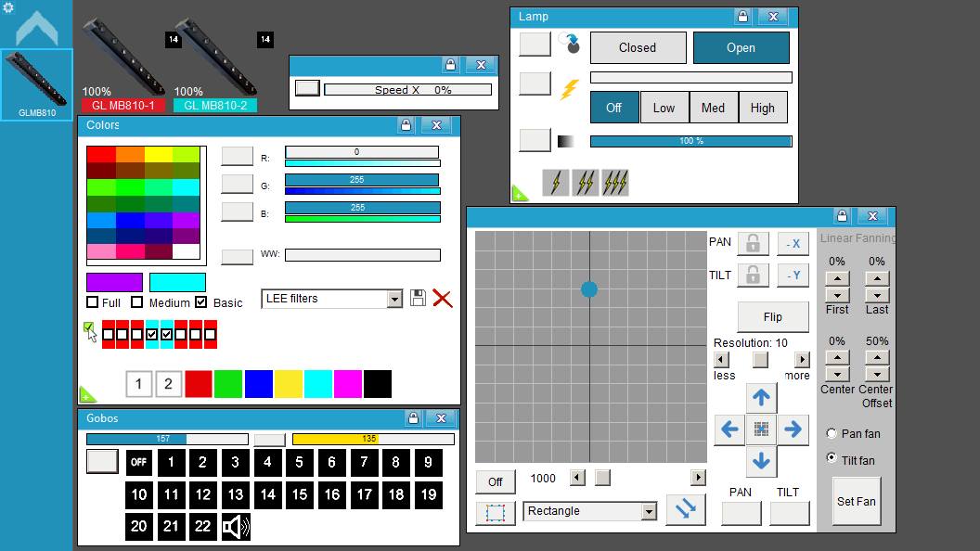This screenshot has width=980, height=551.
Task: Set strobe to Med
Action: tap(714, 108)
